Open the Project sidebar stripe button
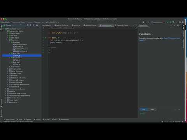Viewport: 187px width, 140px height. 1,27
